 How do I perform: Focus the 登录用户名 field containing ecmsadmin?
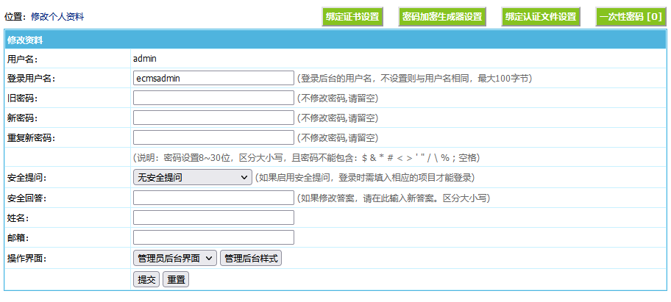pos(213,78)
